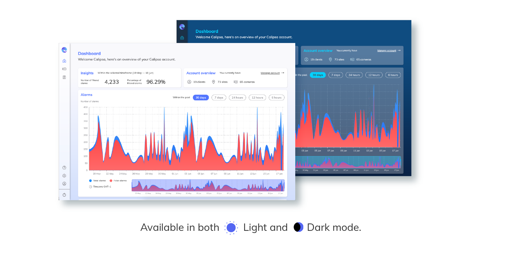The width and height of the screenshot is (513, 256).
Task: Click the Alarms section heading
Action: [86, 95]
